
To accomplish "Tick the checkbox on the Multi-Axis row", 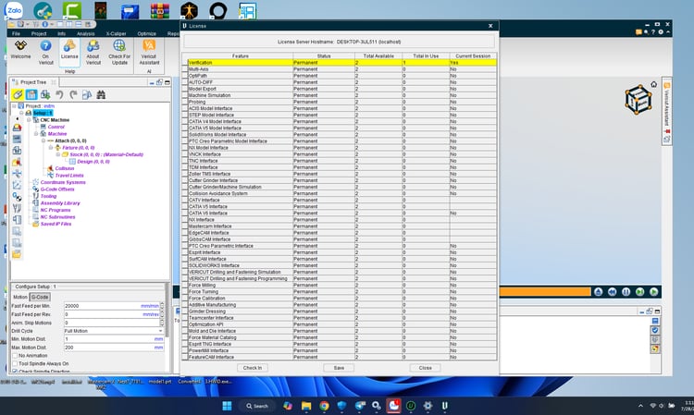I will 185,69.
